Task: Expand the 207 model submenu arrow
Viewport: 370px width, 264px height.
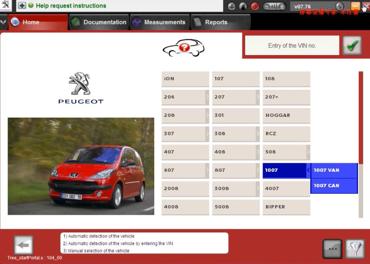Action: click(258, 97)
